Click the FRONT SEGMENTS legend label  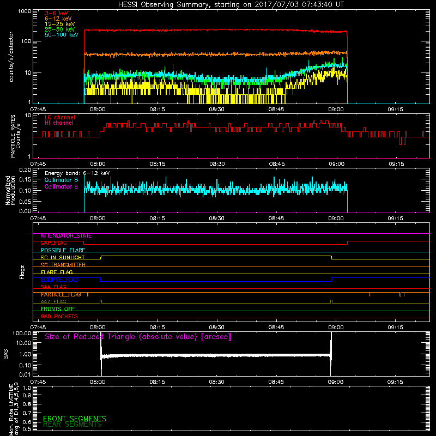(x=75, y=419)
